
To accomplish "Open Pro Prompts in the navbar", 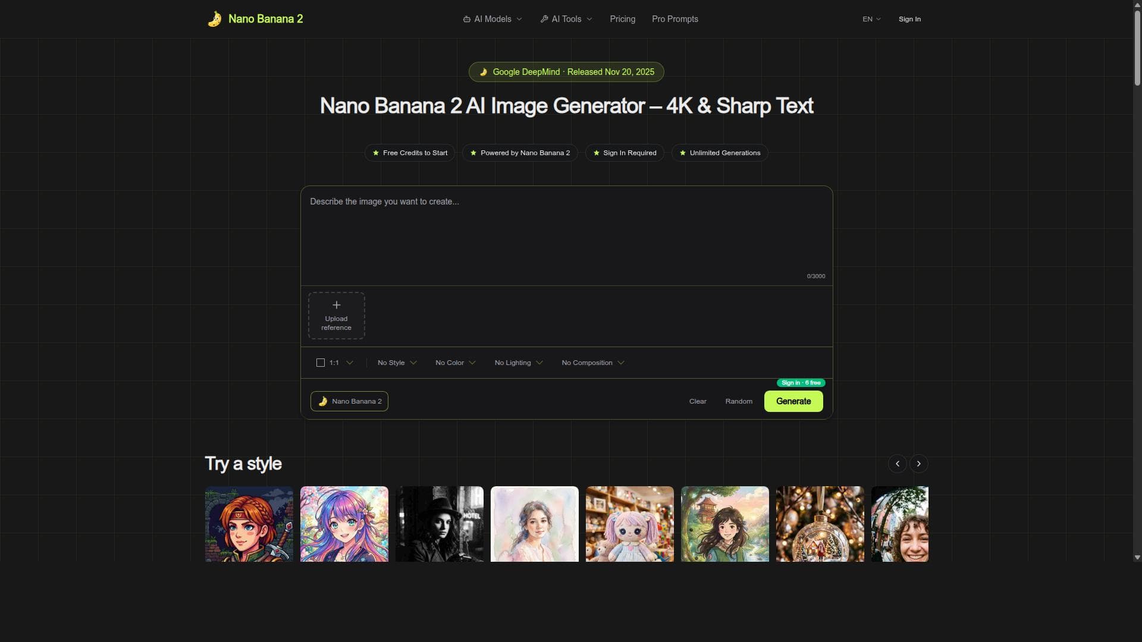I will (x=674, y=19).
